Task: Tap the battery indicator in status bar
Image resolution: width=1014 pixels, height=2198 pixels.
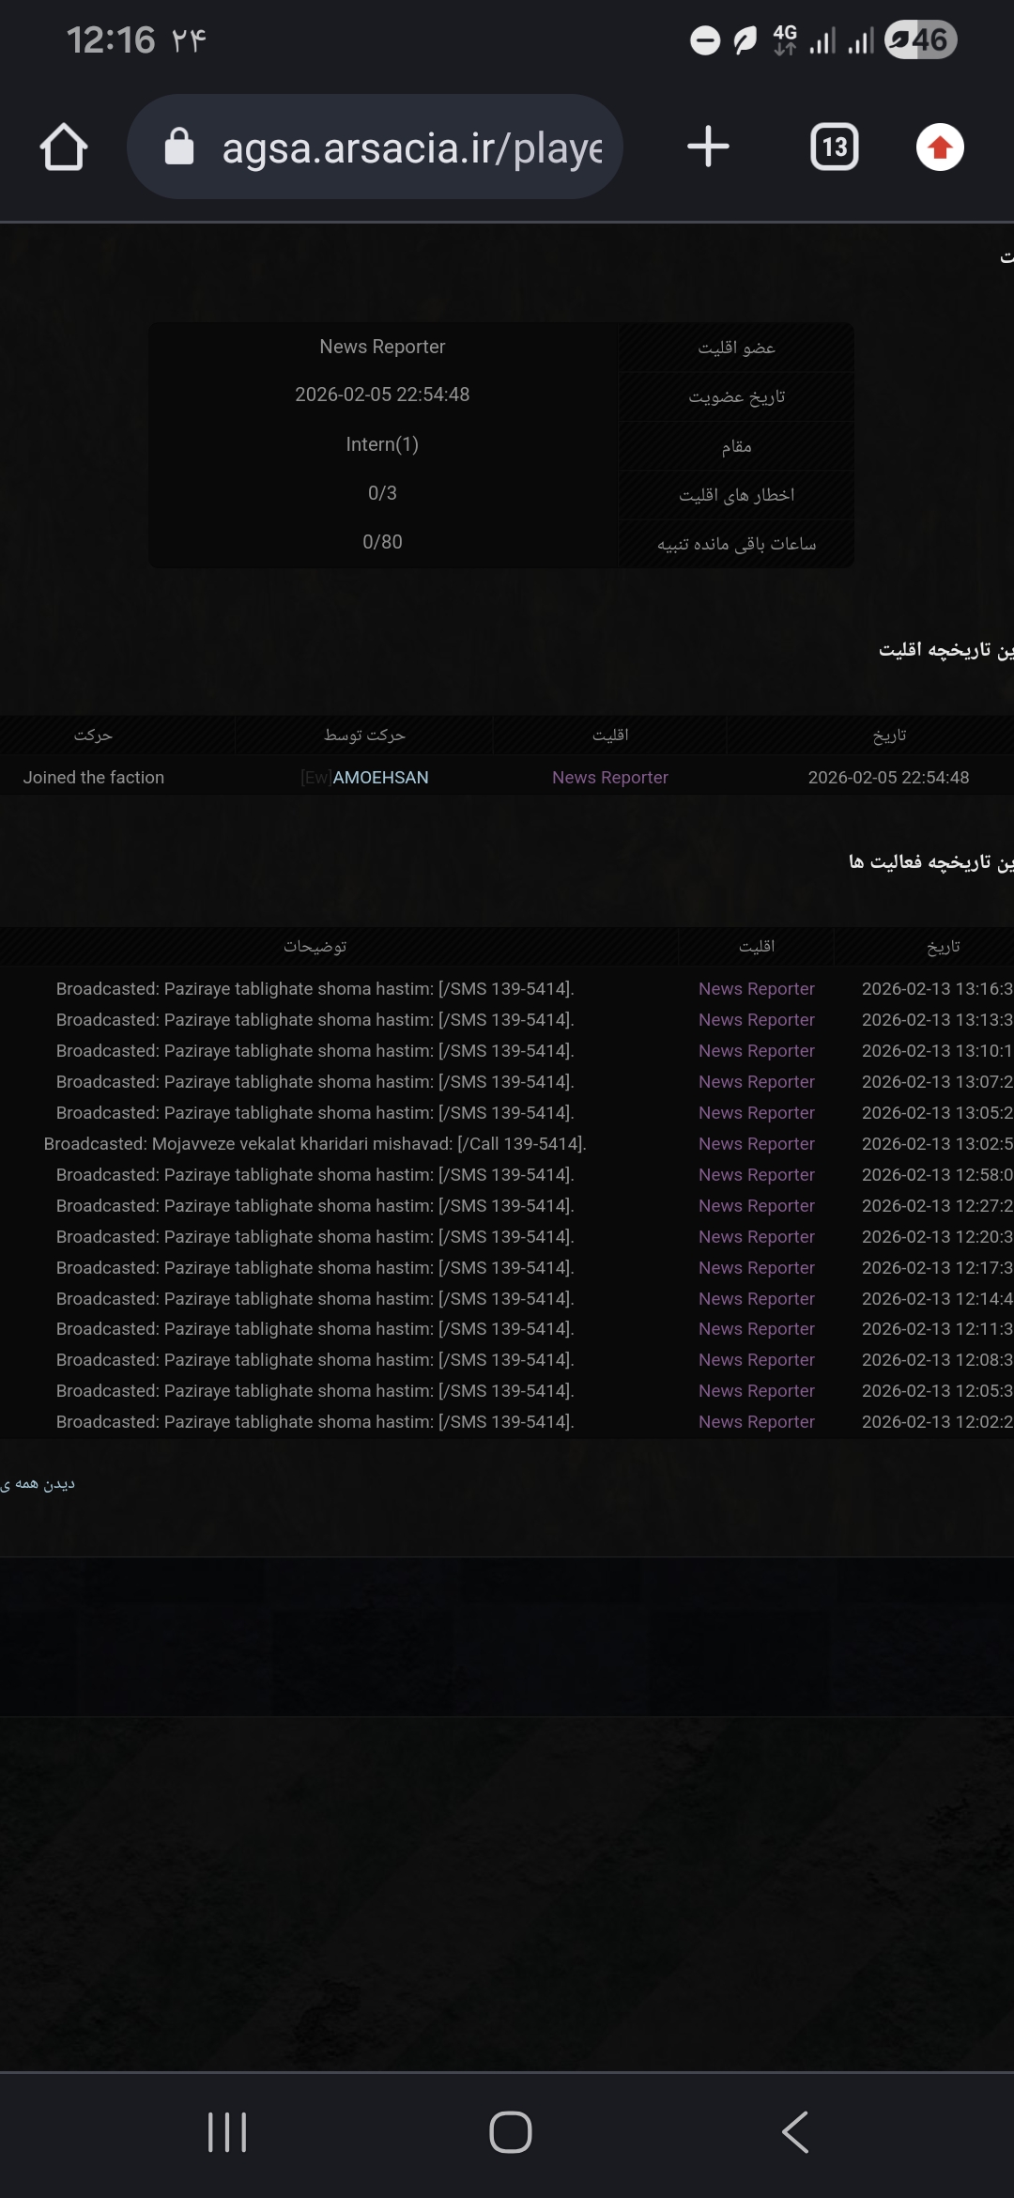Action: coord(920,40)
